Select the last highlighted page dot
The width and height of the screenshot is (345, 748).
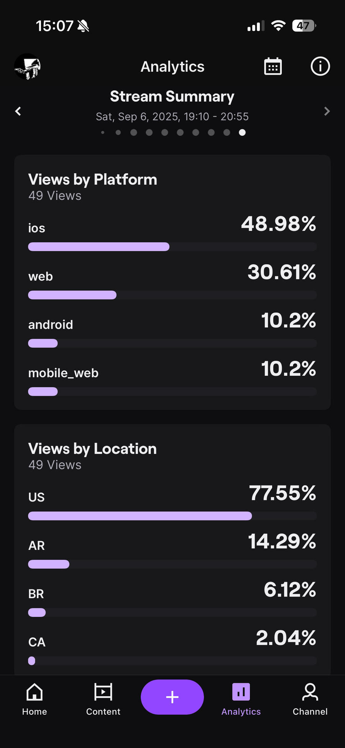click(x=242, y=132)
